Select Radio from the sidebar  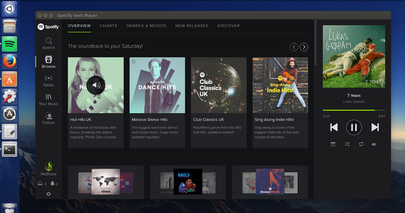48,81
